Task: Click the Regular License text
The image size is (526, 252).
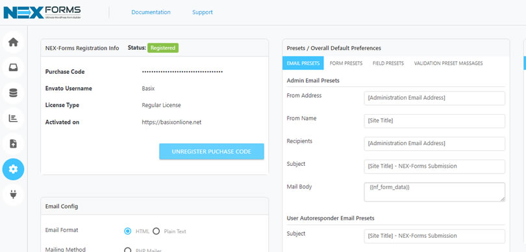Action: [x=161, y=105]
